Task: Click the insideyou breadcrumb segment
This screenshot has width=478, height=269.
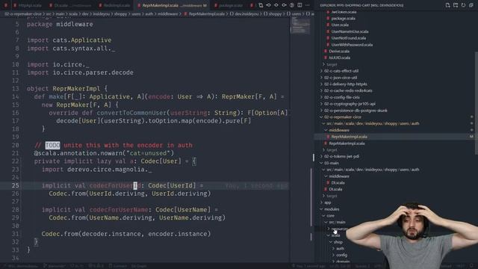Action: [x=102, y=14]
